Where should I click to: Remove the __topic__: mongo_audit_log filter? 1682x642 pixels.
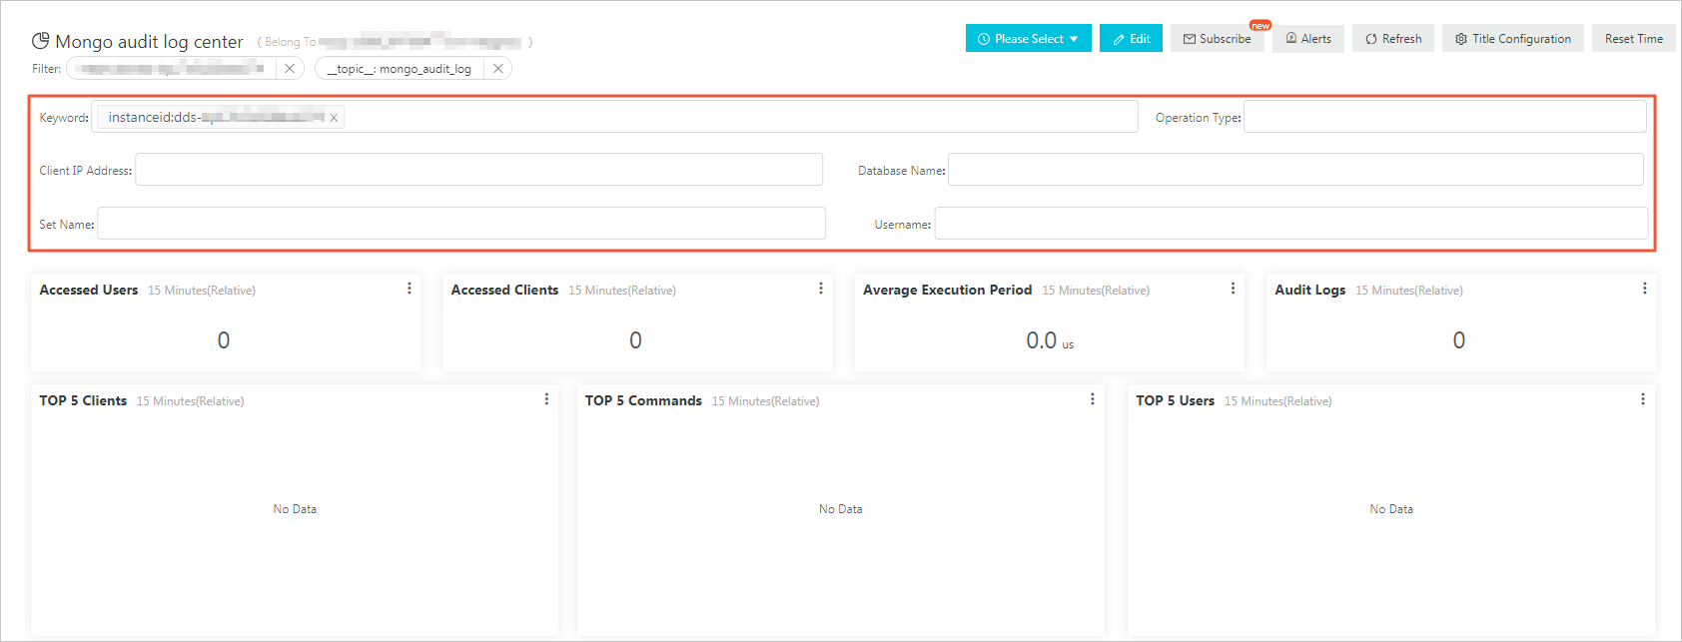pos(497,68)
